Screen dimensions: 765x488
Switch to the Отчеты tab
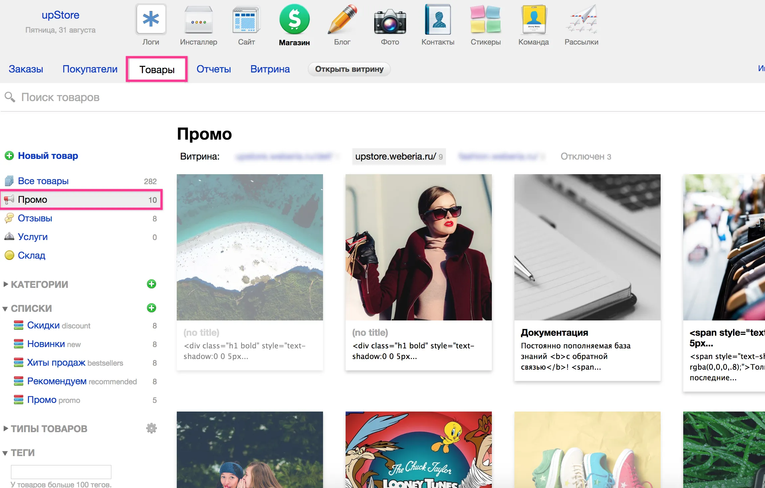coord(214,69)
